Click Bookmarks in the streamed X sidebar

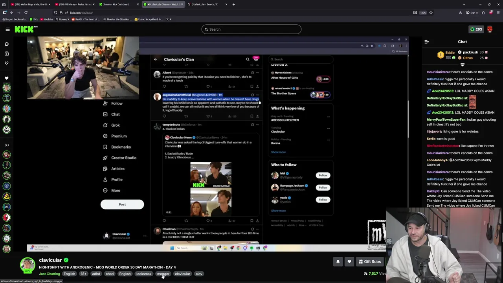pyautogui.click(x=117, y=147)
